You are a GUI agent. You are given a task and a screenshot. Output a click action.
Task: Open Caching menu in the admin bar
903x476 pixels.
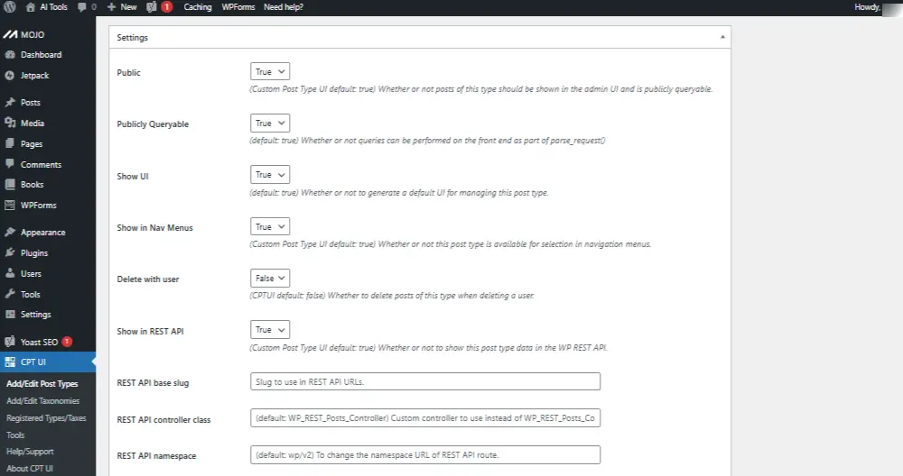198,7
